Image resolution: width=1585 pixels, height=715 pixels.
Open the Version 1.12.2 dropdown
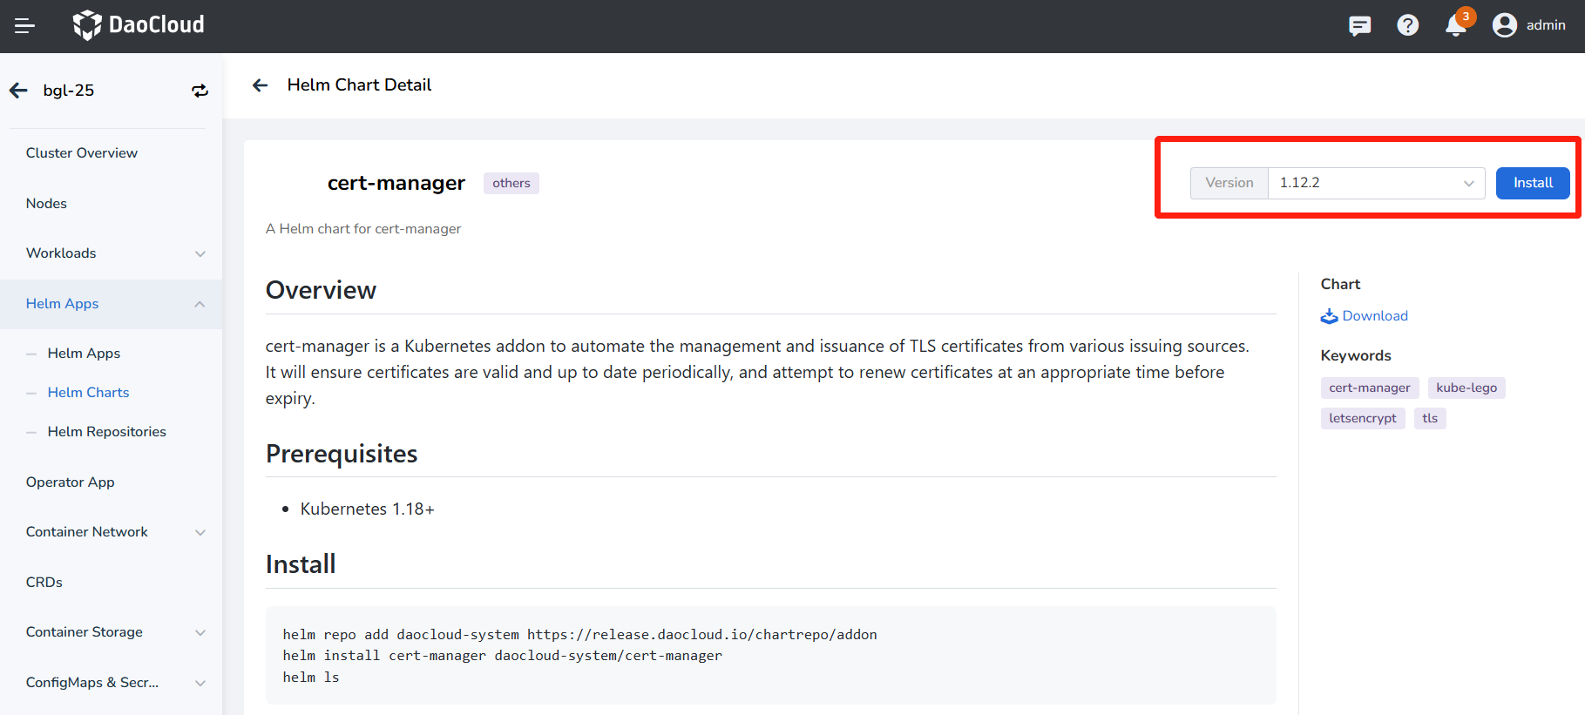(x=1375, y=183)
